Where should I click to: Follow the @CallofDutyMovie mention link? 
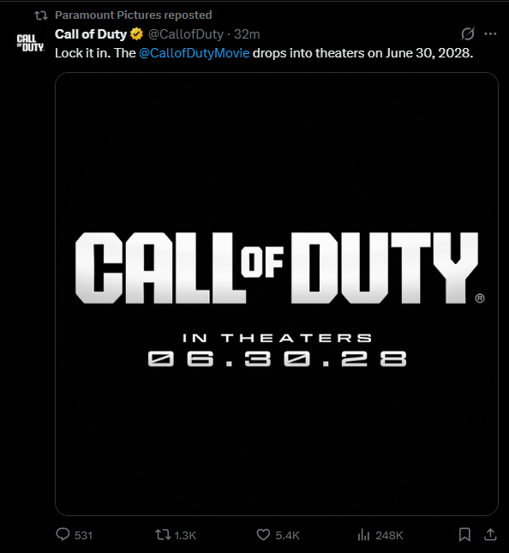click(195, 53)
